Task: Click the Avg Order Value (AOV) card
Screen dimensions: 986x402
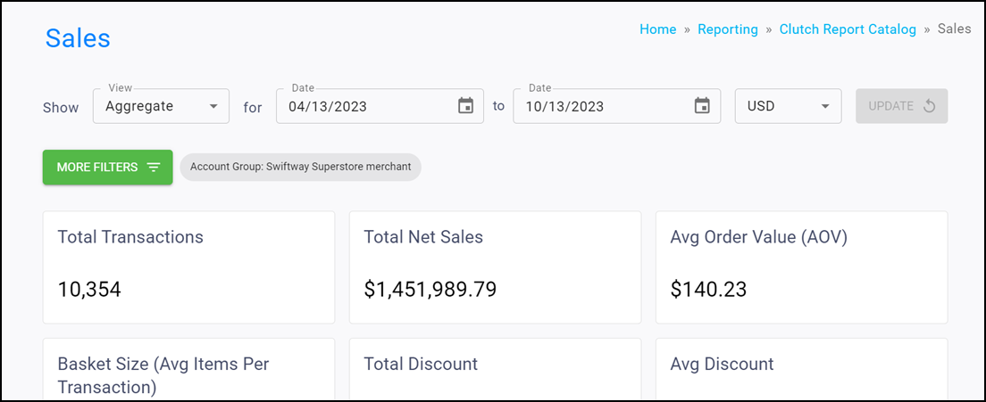Action: tap(802, 267)
